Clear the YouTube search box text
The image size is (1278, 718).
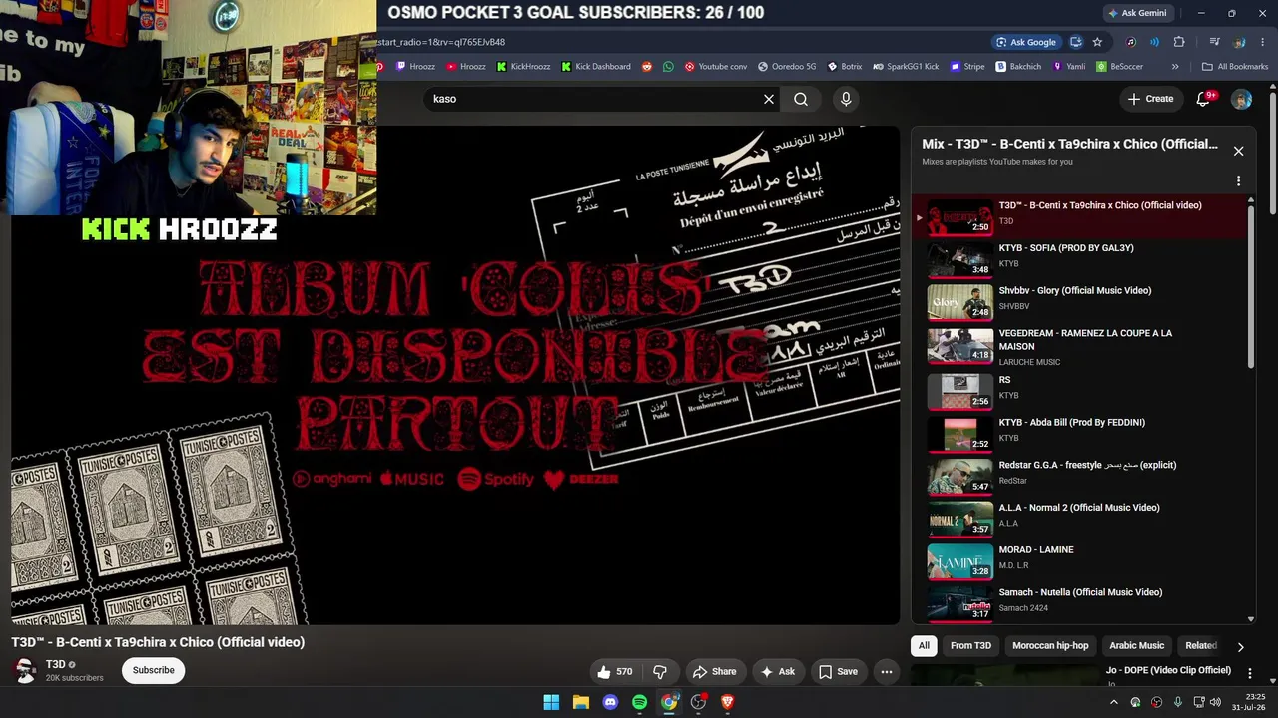tap(769, 99)
